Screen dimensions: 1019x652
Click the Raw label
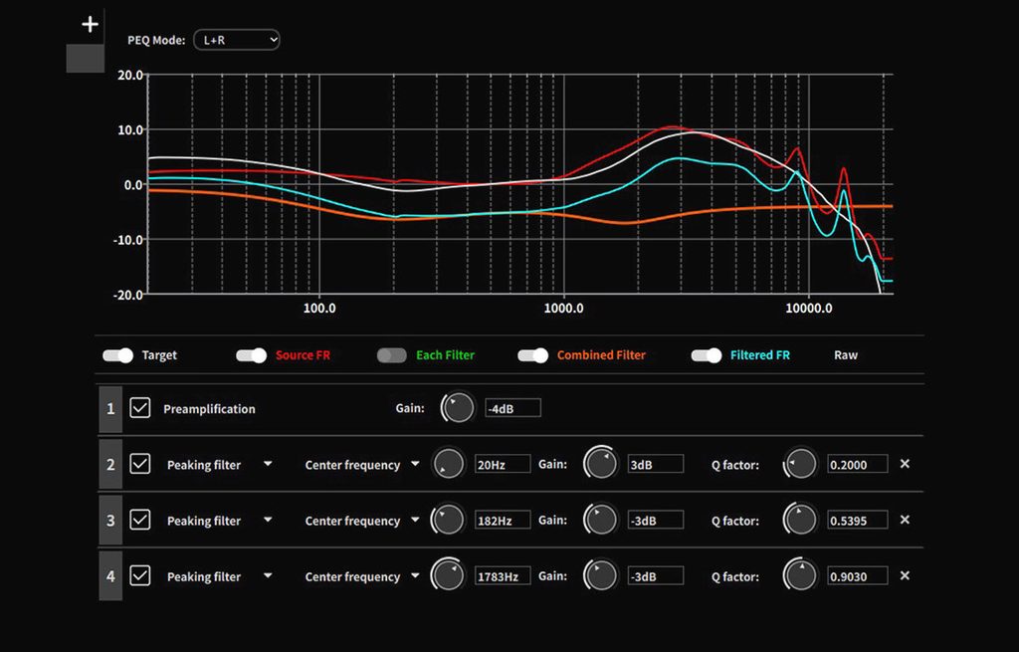[845, 355]
